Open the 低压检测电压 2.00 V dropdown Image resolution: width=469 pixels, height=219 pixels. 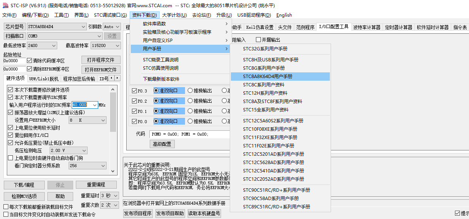click(x=68, y=150)
